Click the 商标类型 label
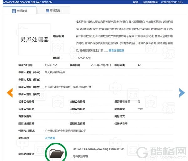Screen dimensions: 188x161 [120, 109]
